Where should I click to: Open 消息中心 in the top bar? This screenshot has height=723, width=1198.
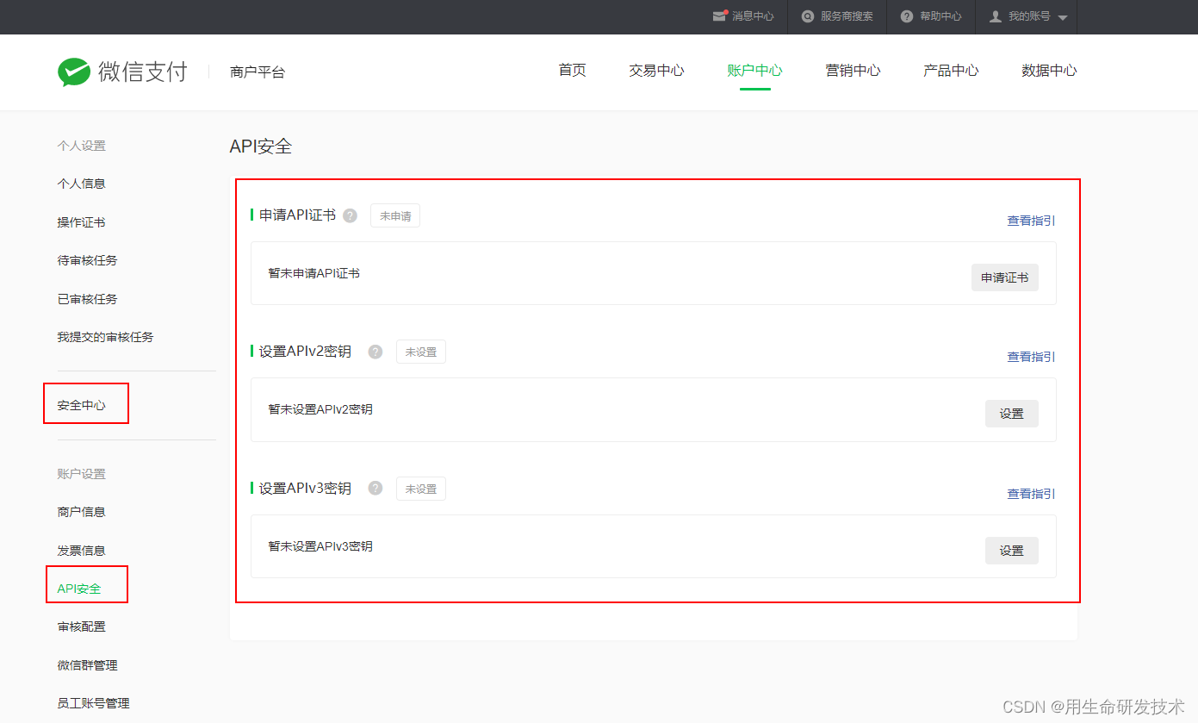753,16
